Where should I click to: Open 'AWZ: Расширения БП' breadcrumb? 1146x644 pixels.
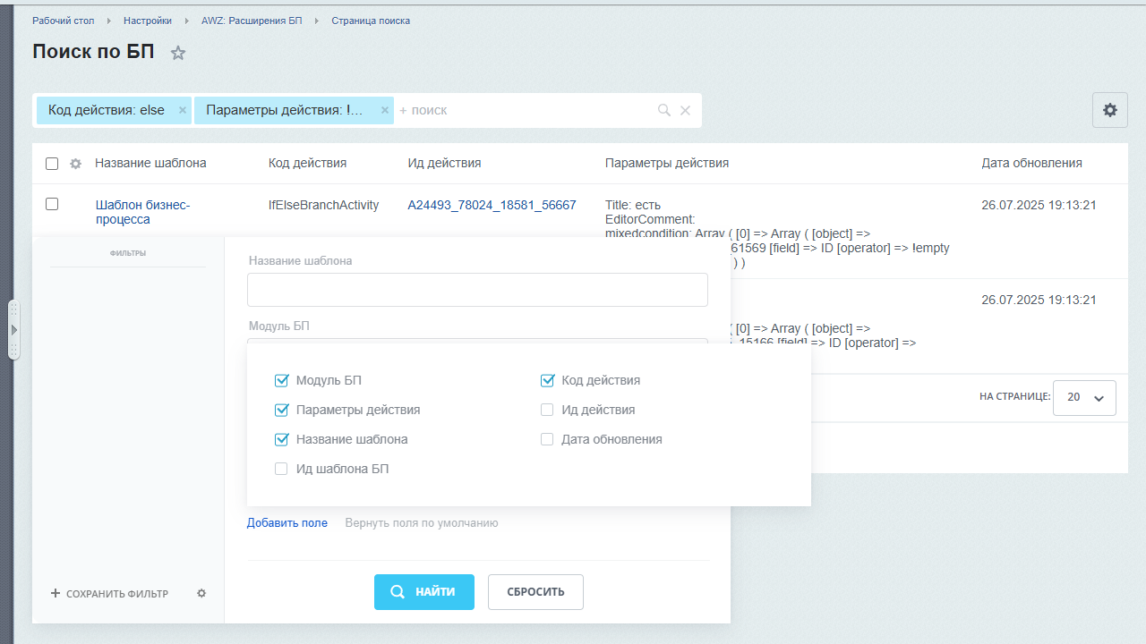pos(252,21)
